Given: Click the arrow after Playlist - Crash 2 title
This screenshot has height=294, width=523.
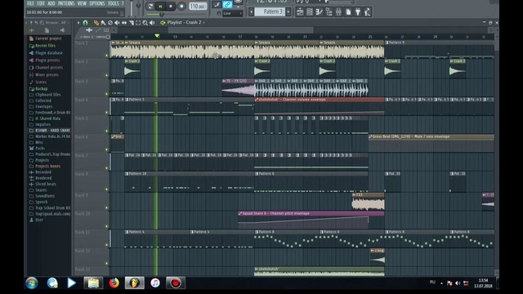Looking at the screenshot, I should [203, 23].
